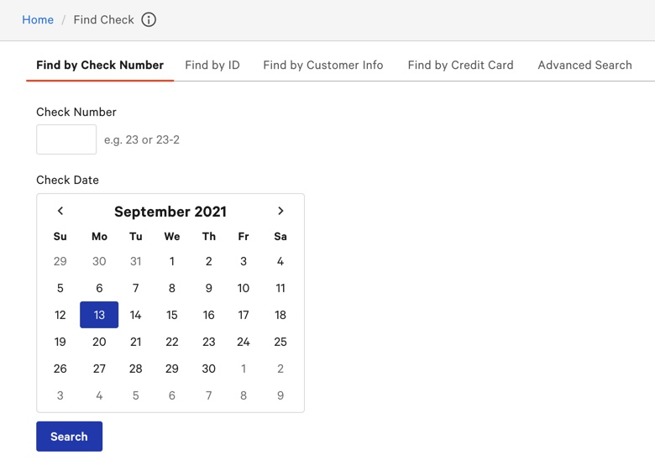This screenshot has width=655, height=471.
Task: Choose September 7 as check date
Action: [x=136, y=288]
